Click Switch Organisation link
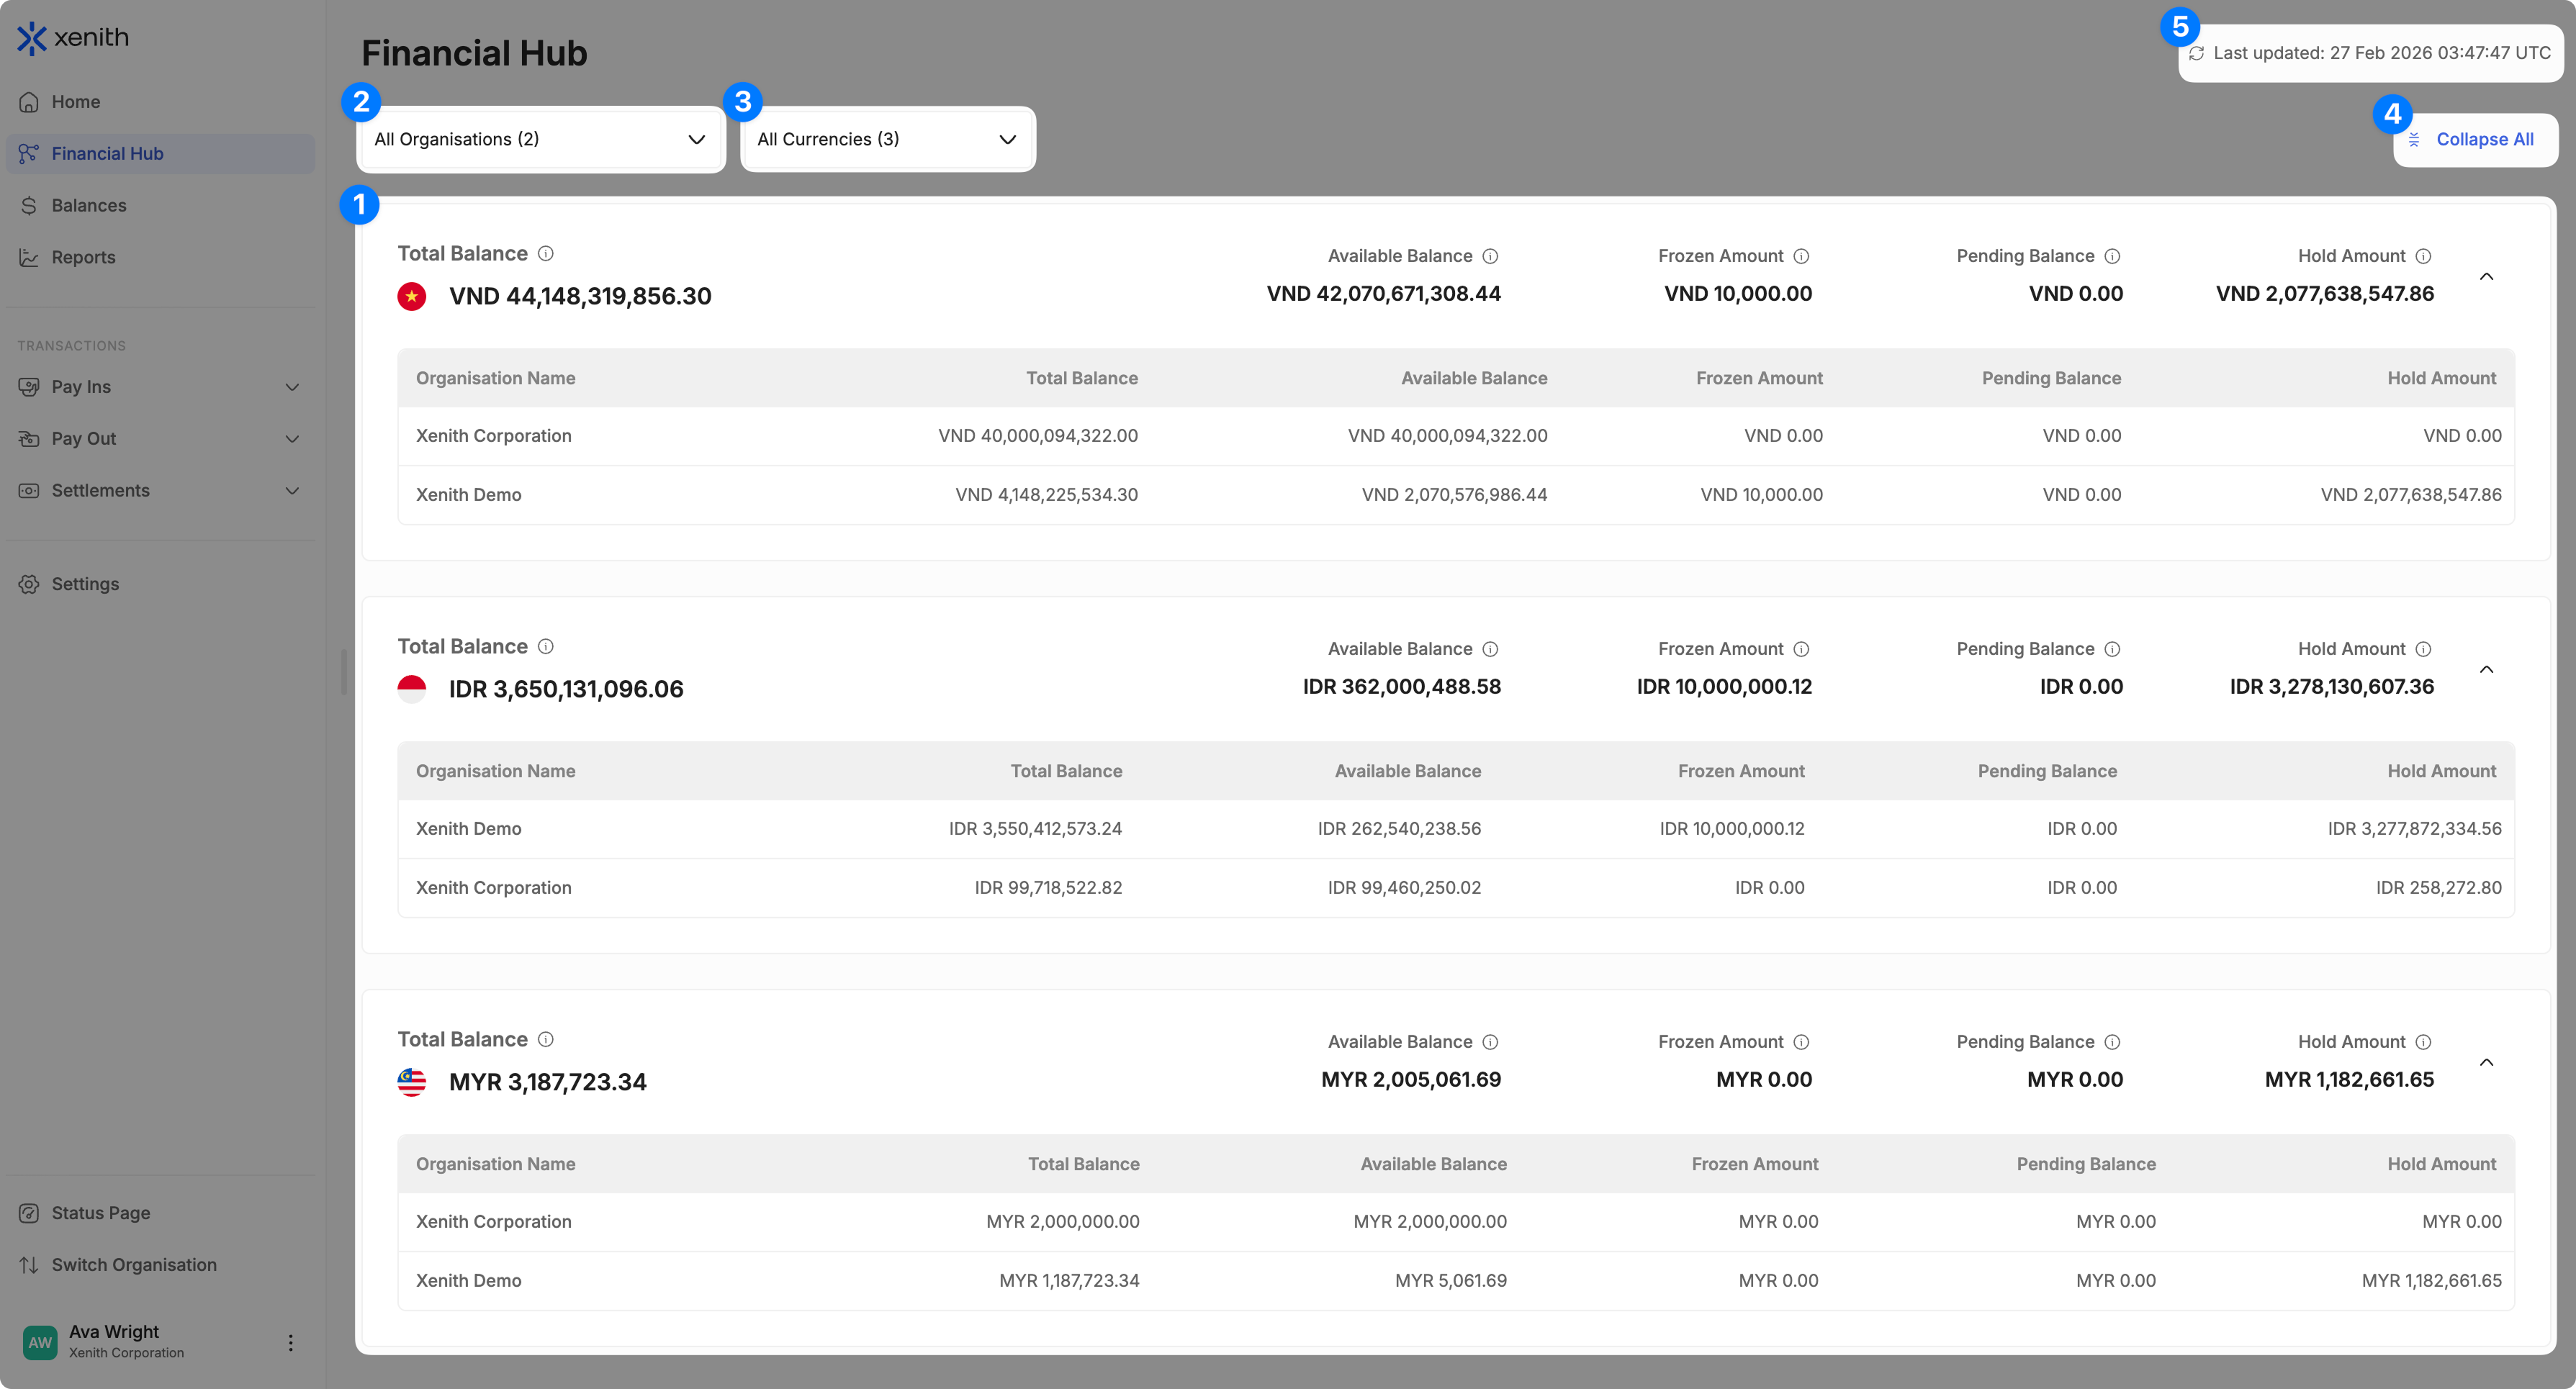The width and height of the screenshot is (2576, 1389). click(134, 1265)
